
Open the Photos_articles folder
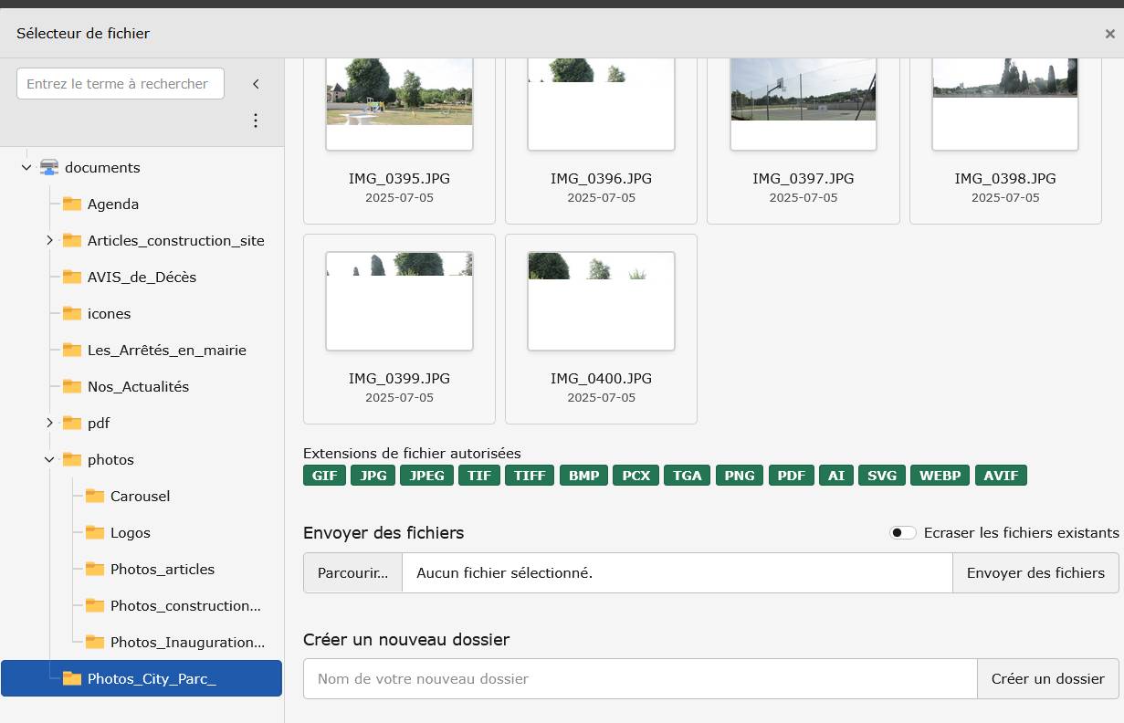point(162,570)
